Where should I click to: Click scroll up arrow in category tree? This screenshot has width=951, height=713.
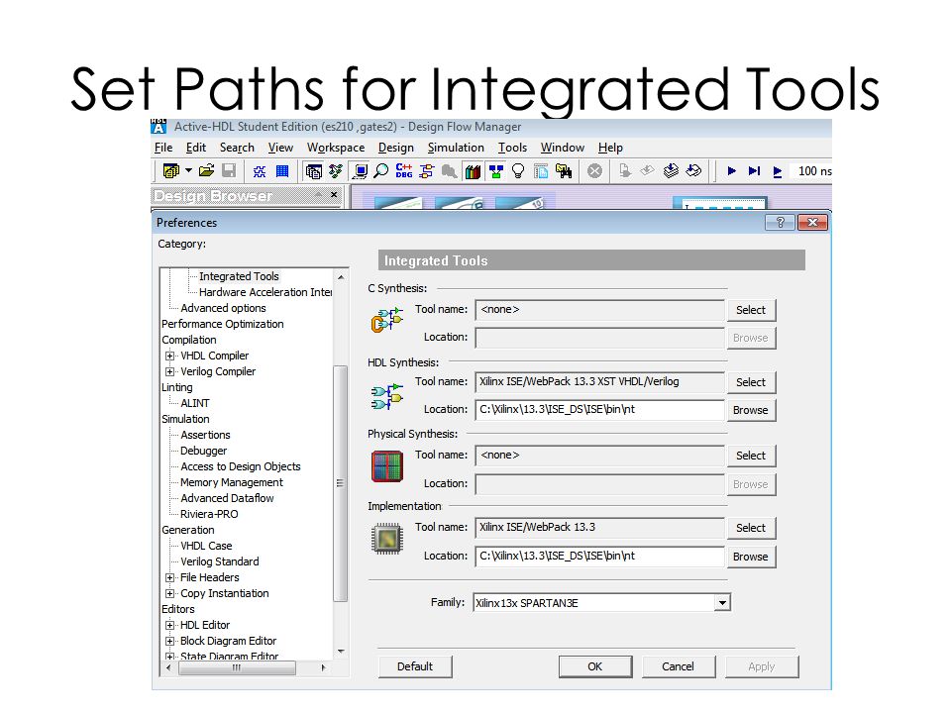(x=340, y=276)
